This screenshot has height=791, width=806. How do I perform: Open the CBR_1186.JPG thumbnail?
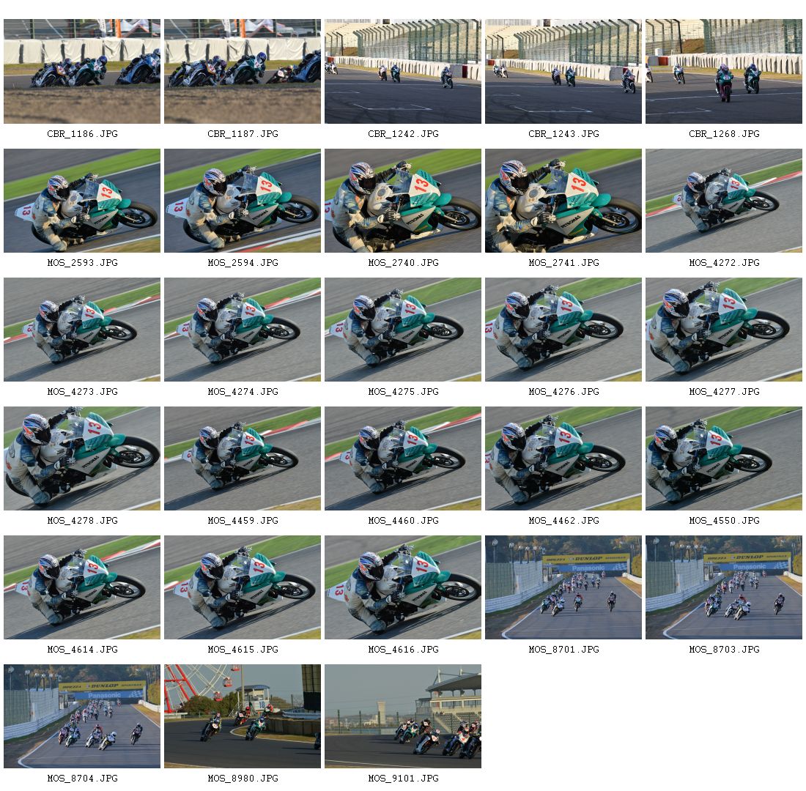[x=82, y=72]
